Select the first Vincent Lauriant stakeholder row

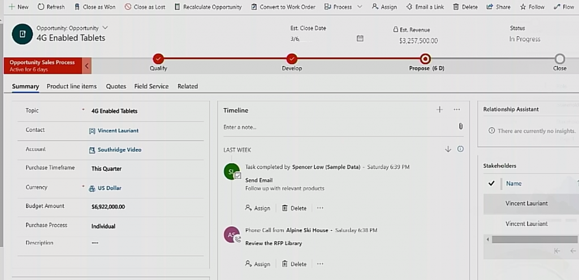coord(526,203)
